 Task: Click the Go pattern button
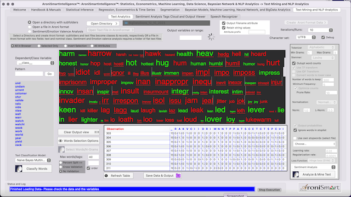coord(49,74)
